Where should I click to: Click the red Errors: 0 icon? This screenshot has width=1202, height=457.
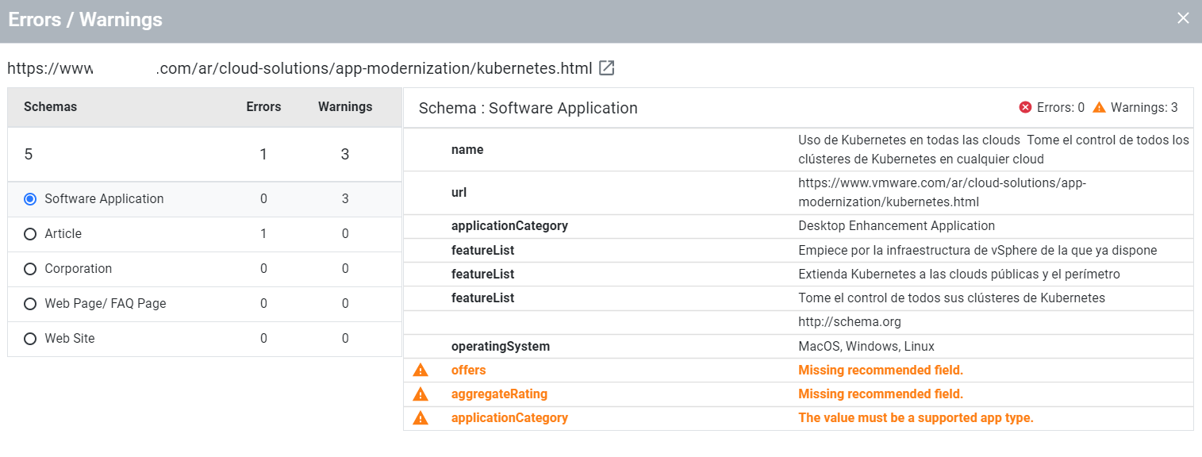coord(1025,107)
